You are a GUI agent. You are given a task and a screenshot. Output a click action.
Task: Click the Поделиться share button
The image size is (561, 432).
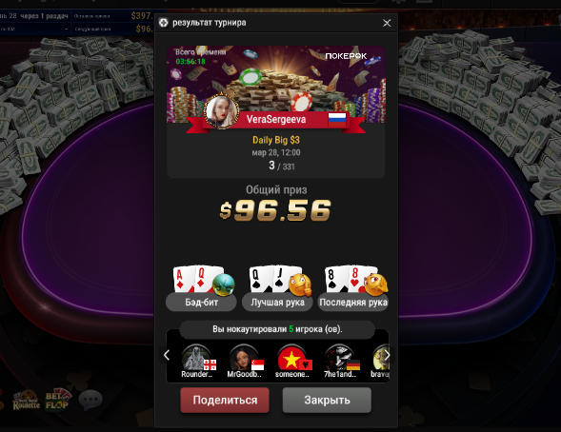(225, 400)
